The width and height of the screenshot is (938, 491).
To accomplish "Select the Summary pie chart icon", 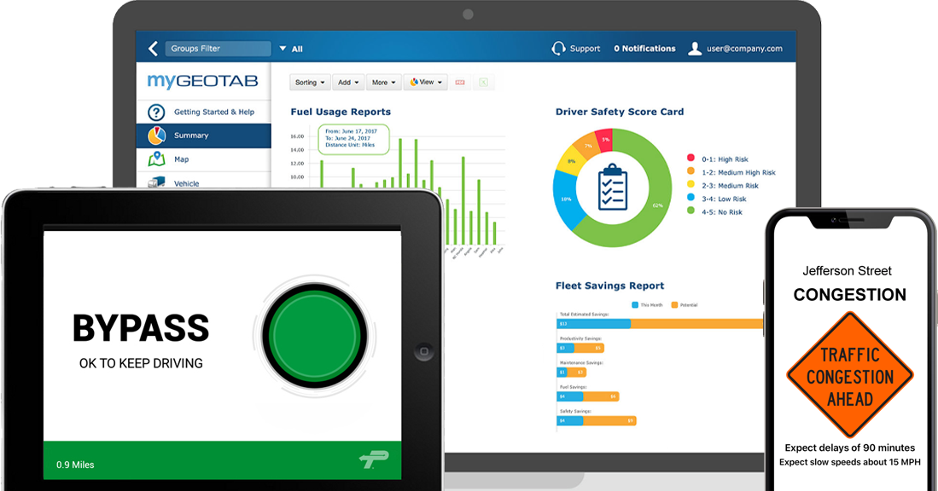I will pos(158,135).
